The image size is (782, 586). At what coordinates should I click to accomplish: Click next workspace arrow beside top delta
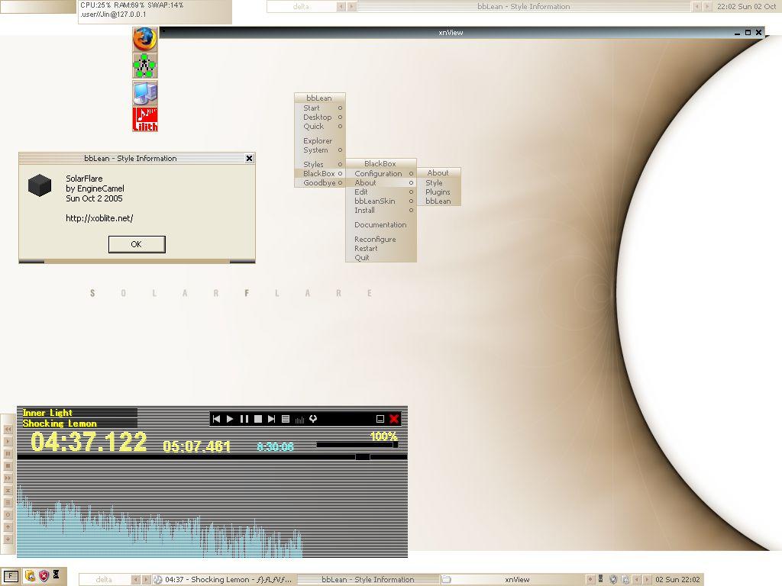pos(351,6)
